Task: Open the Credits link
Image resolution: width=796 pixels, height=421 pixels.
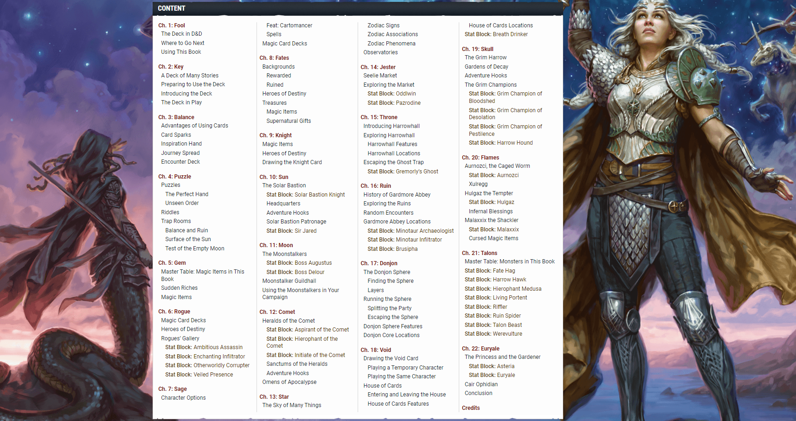Action: coord(470,408)
